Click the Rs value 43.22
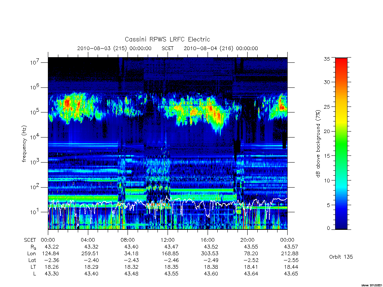Screen dimensions: 383x287 (52, 247)
